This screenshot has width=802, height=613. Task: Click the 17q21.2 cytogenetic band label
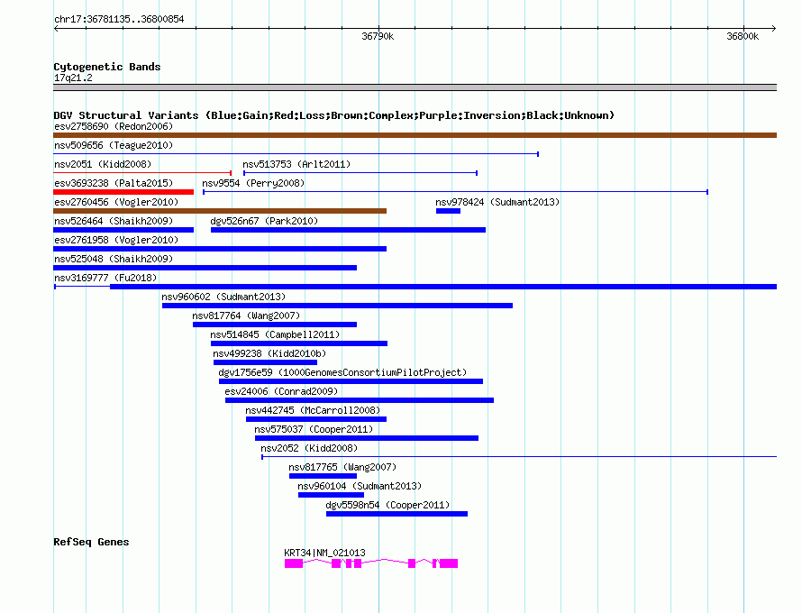pos(73,78)
